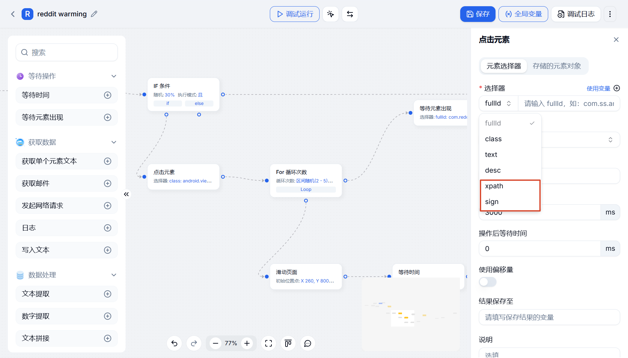The height and width of the screenshot is (358, 628).
Task: Open the comment bubble icon
Action: [308, 343]
